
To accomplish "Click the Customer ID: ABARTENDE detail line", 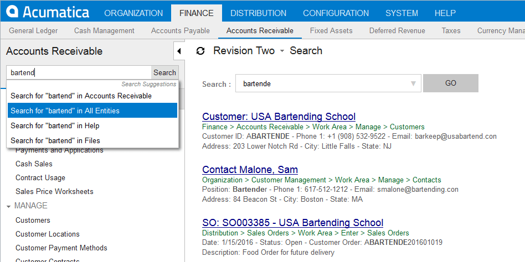I will pyautogui.click(x=349, y=137).
